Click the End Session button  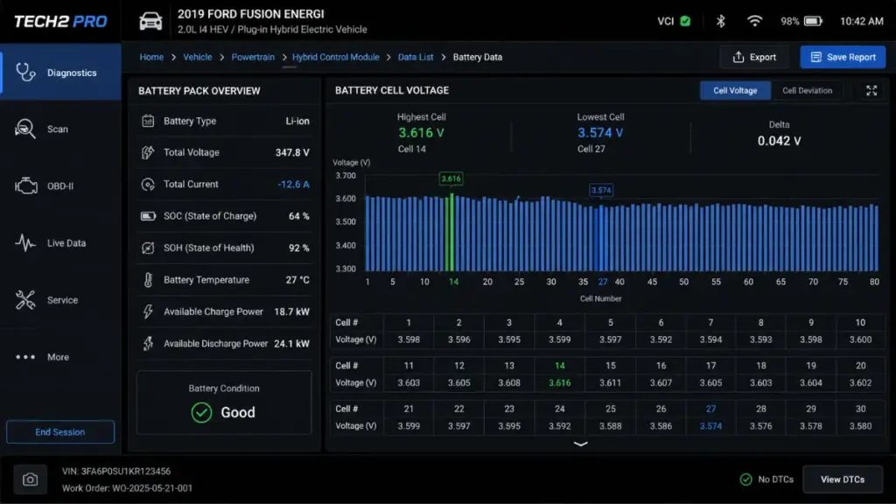tap(60, 432)
